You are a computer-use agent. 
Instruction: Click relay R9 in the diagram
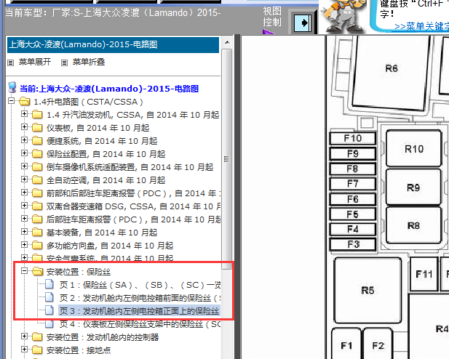point(413,187)
